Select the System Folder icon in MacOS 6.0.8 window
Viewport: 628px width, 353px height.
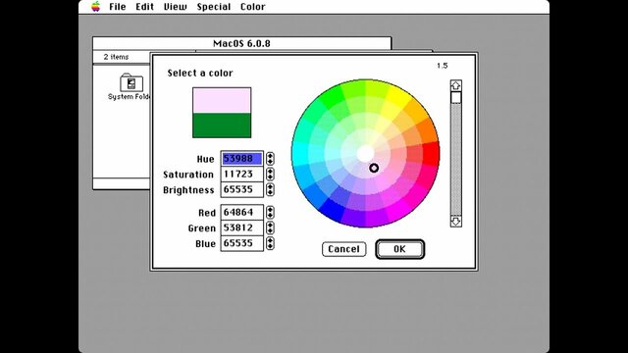point(131,82)
